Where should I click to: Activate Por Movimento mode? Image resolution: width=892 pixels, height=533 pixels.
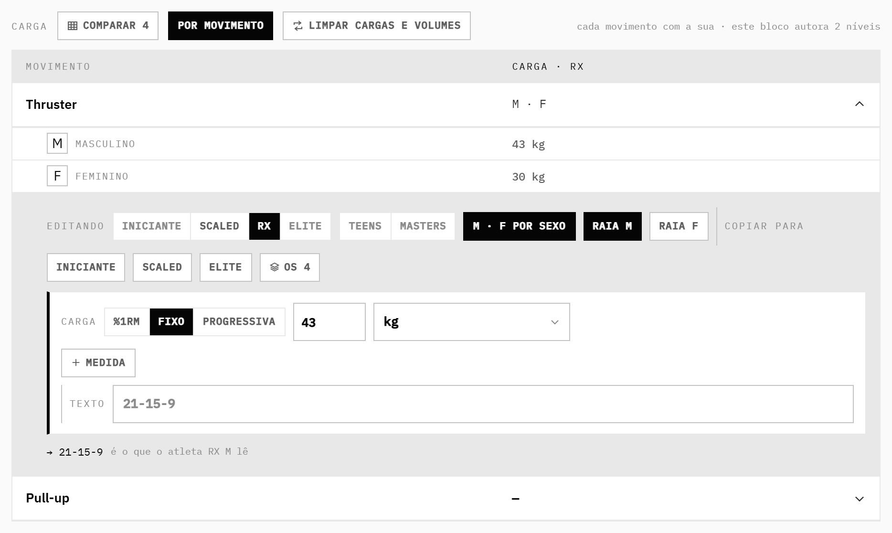click(x=221, y=26)
